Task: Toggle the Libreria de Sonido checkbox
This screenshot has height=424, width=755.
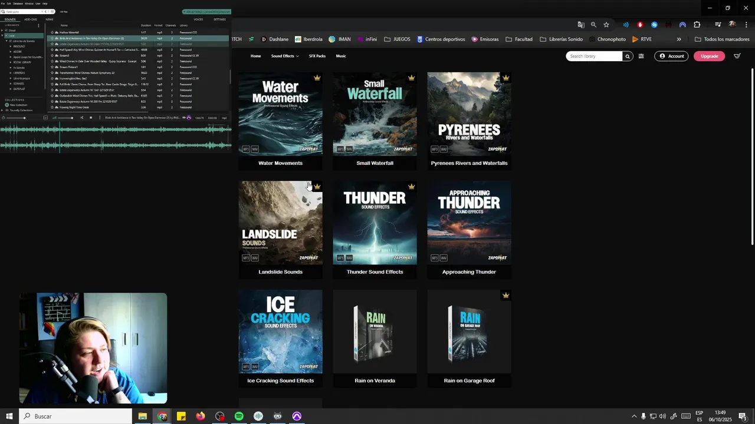Action: point(11,41)
